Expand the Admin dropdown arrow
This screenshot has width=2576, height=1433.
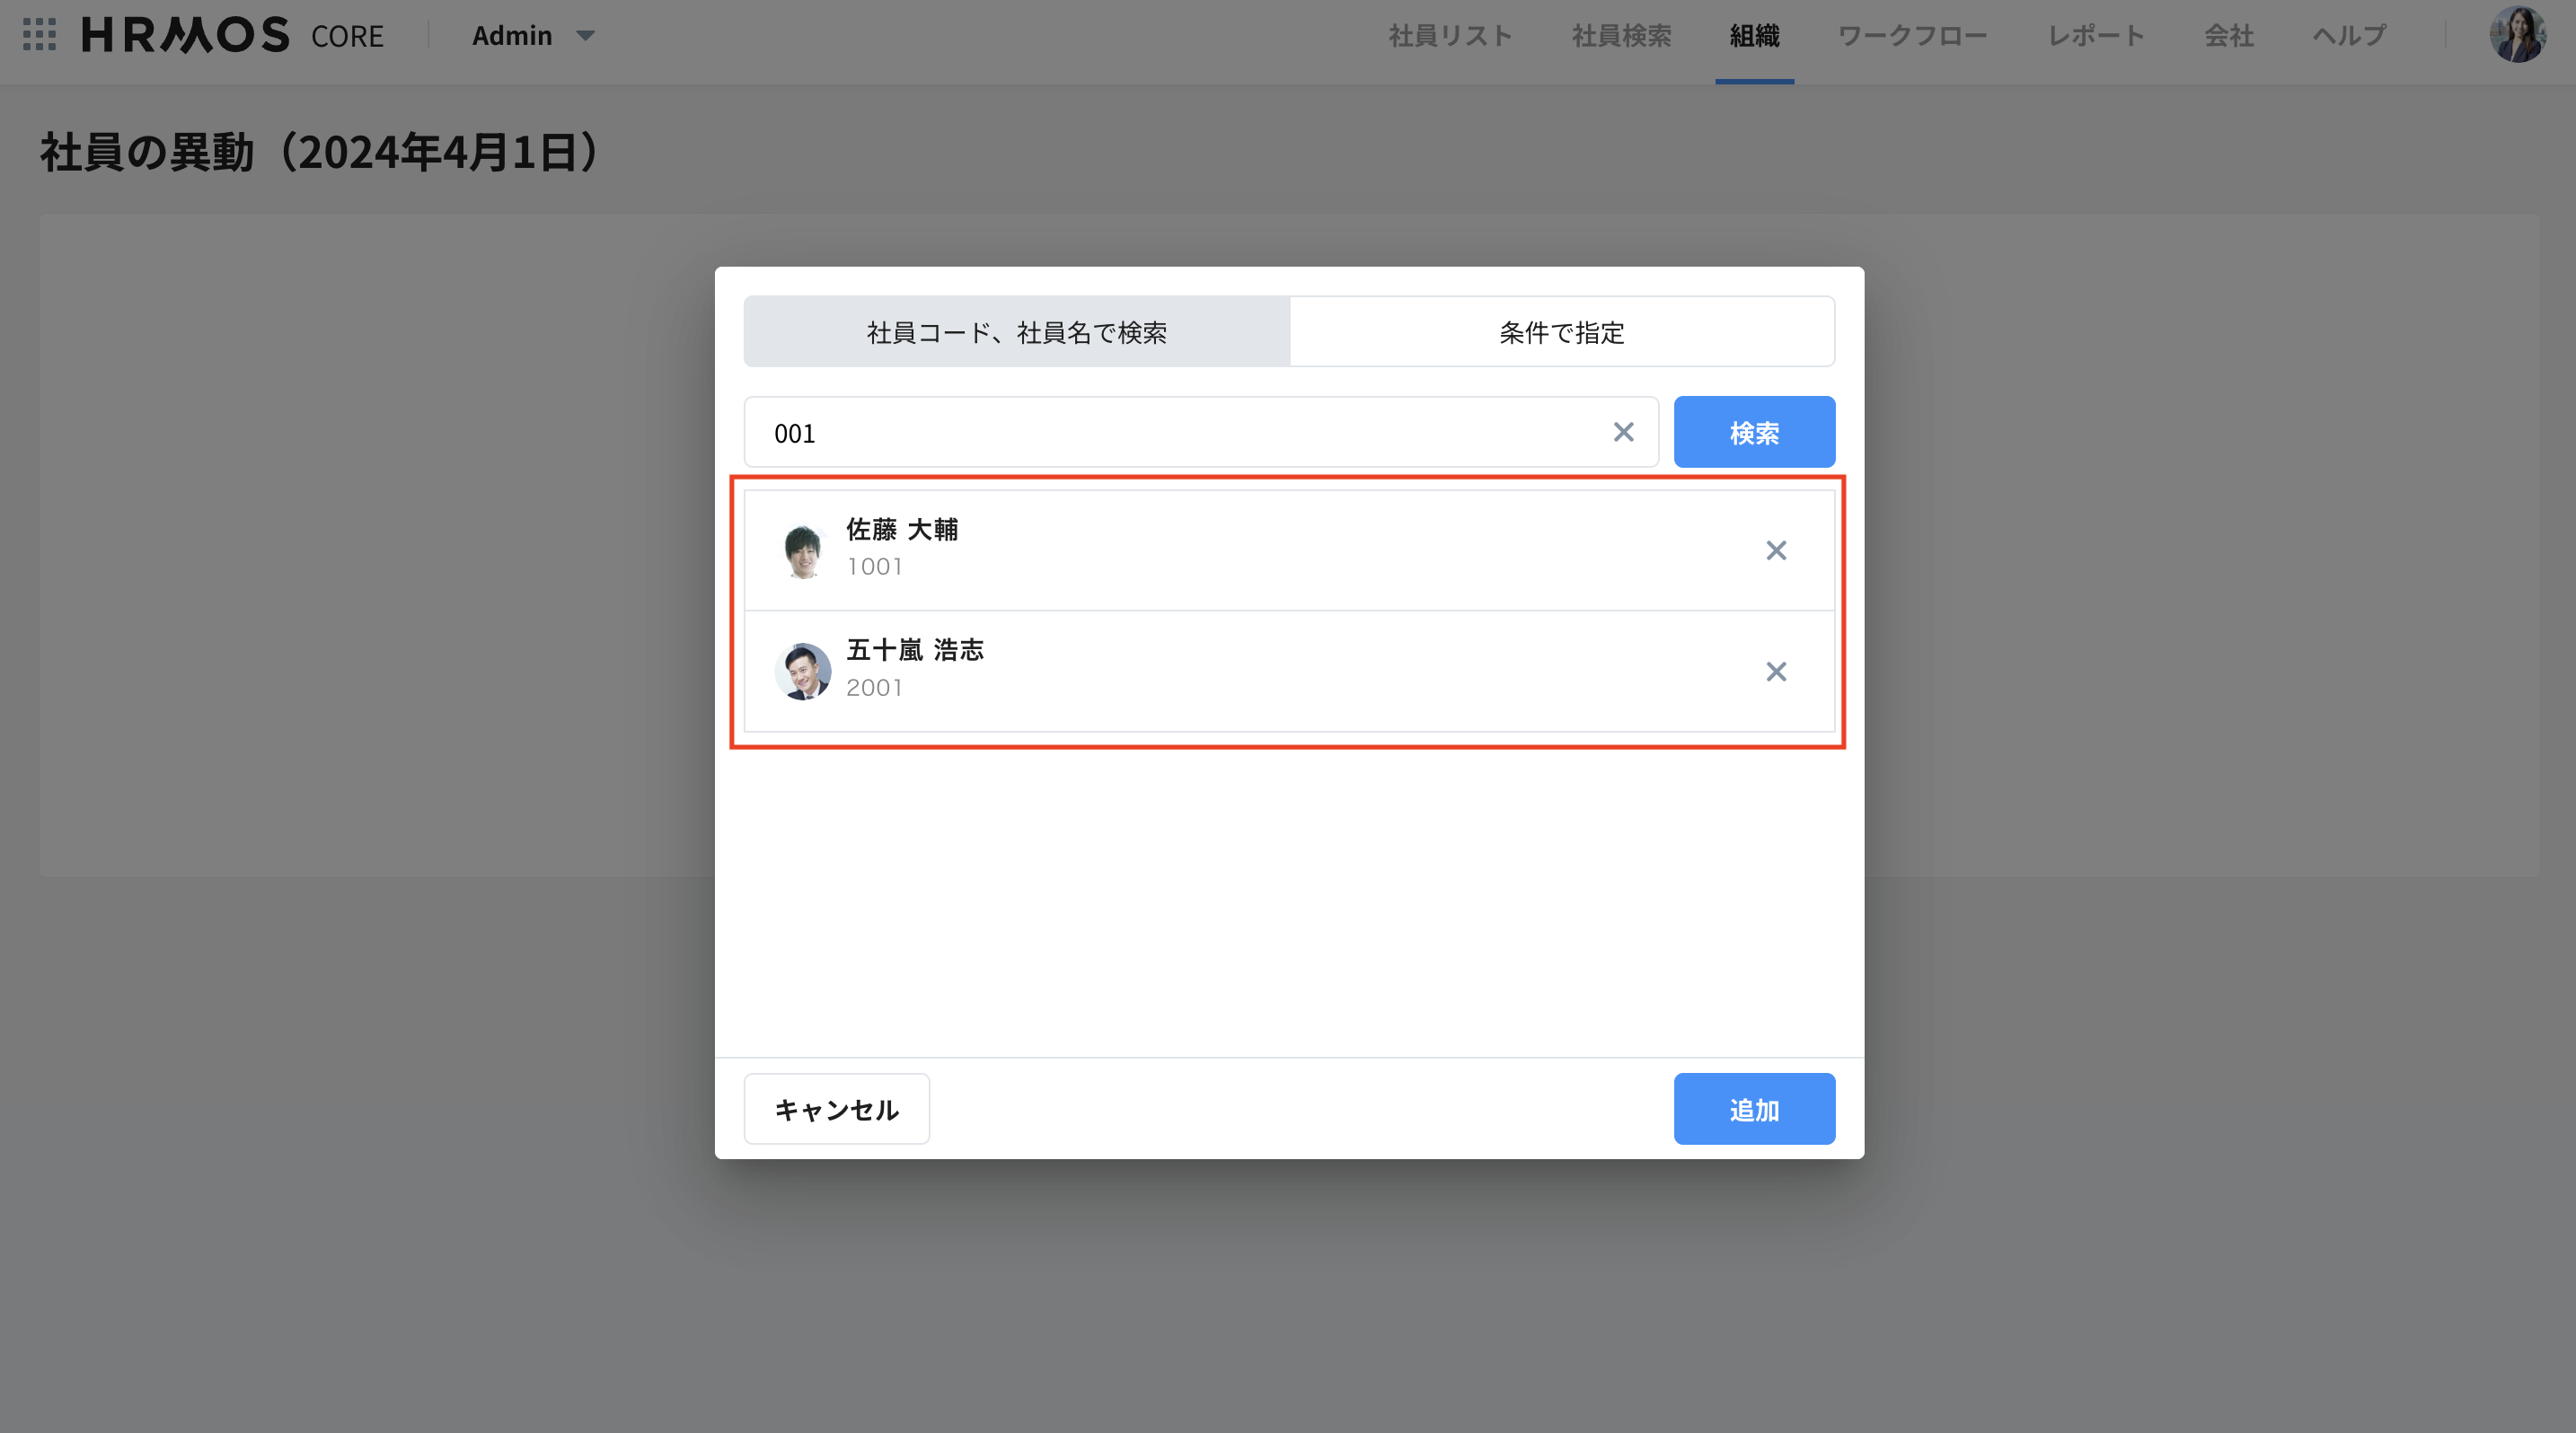586,36
